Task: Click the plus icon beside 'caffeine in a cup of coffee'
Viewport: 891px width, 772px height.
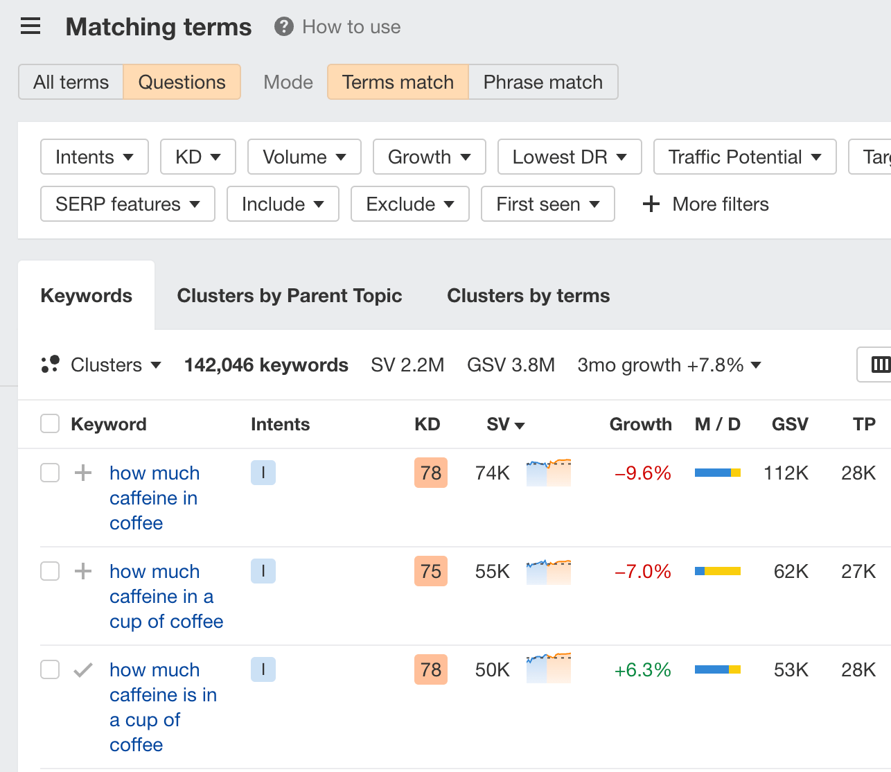Action: [x=83, y=571]
